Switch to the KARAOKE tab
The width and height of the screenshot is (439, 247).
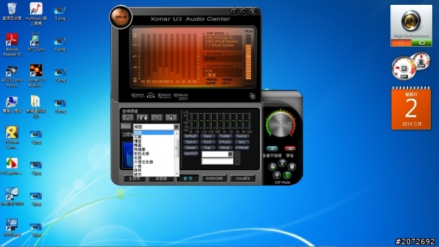coord(215,178)
